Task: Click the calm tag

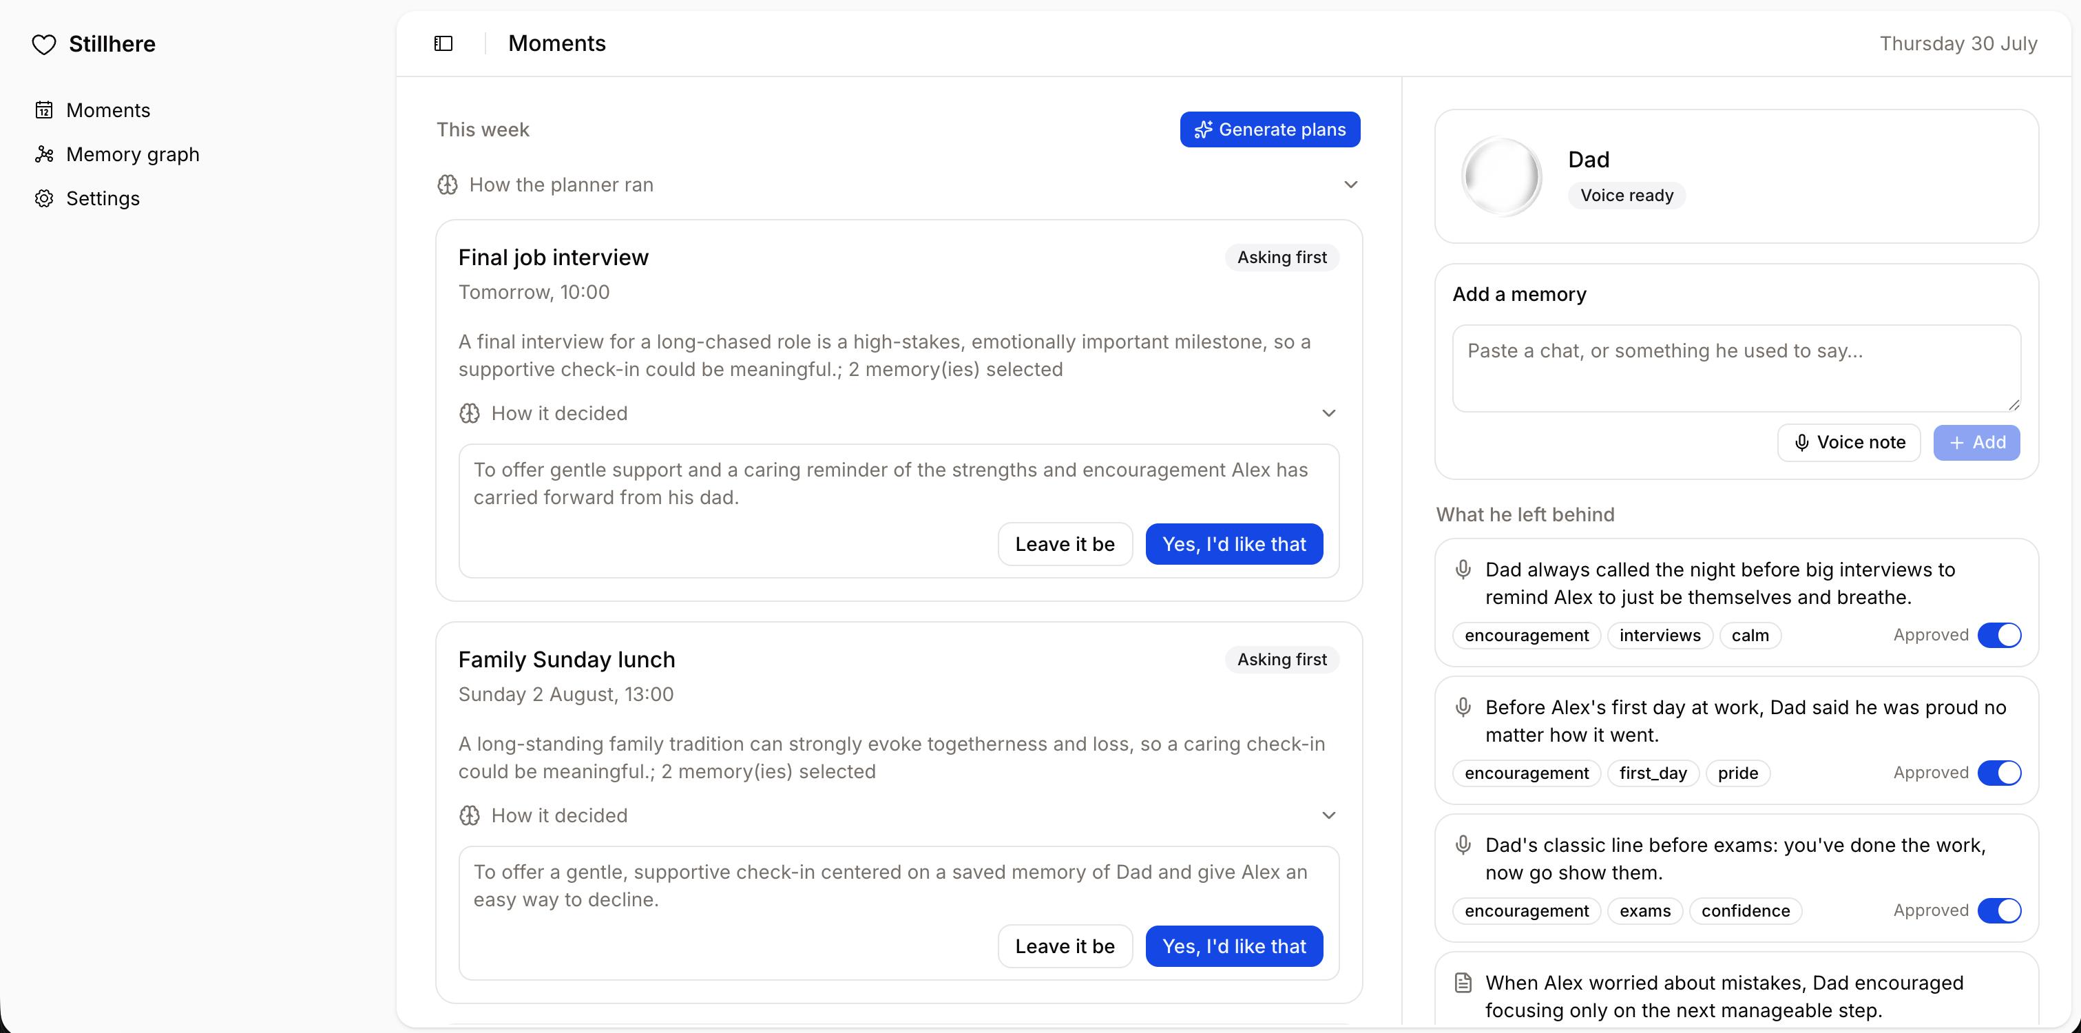Action: point(1750,636)
